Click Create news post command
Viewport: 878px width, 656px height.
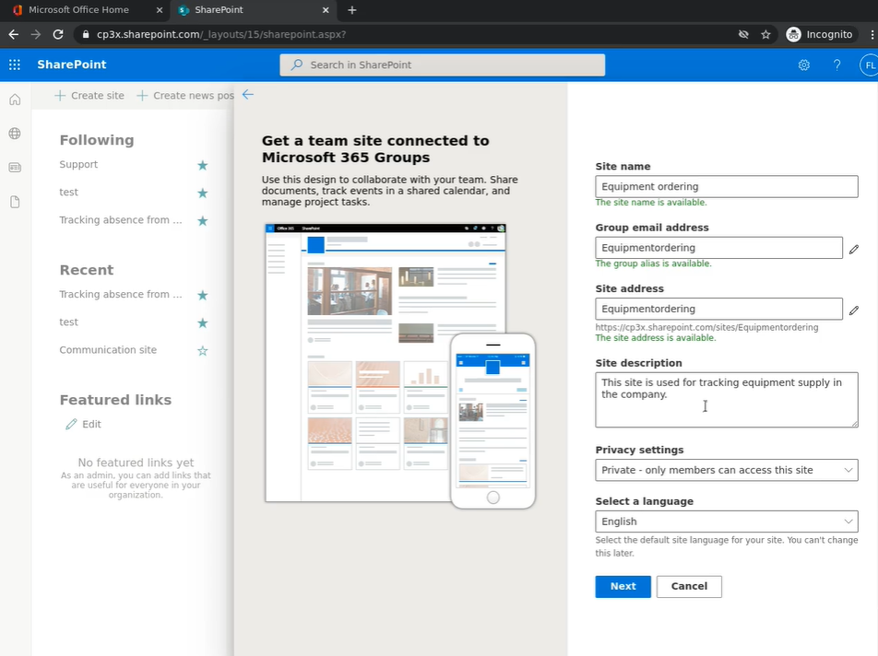point(185,96)
